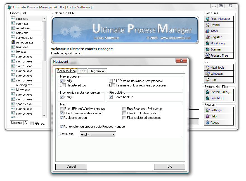Image resolution: width=246 pixels, height=181 pixels.
Task: Open About in Program panel
Action: tap(219, 122)
